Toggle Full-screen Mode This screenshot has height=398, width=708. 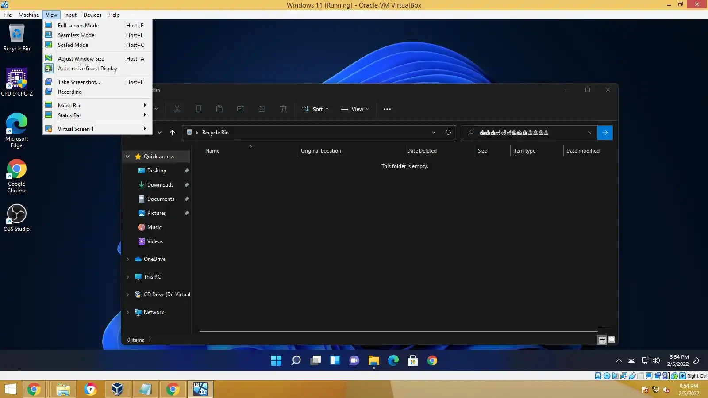click(97, 26)
